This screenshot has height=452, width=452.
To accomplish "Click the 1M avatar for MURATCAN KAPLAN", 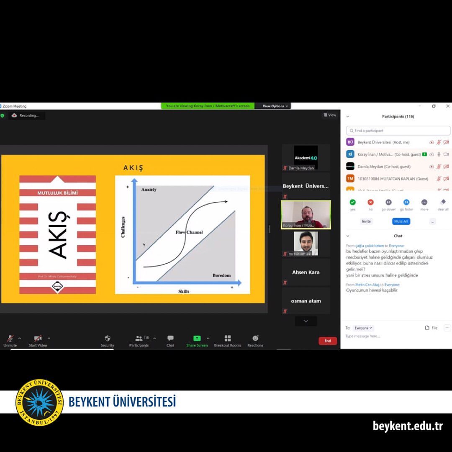I will [x=350, y=178].
